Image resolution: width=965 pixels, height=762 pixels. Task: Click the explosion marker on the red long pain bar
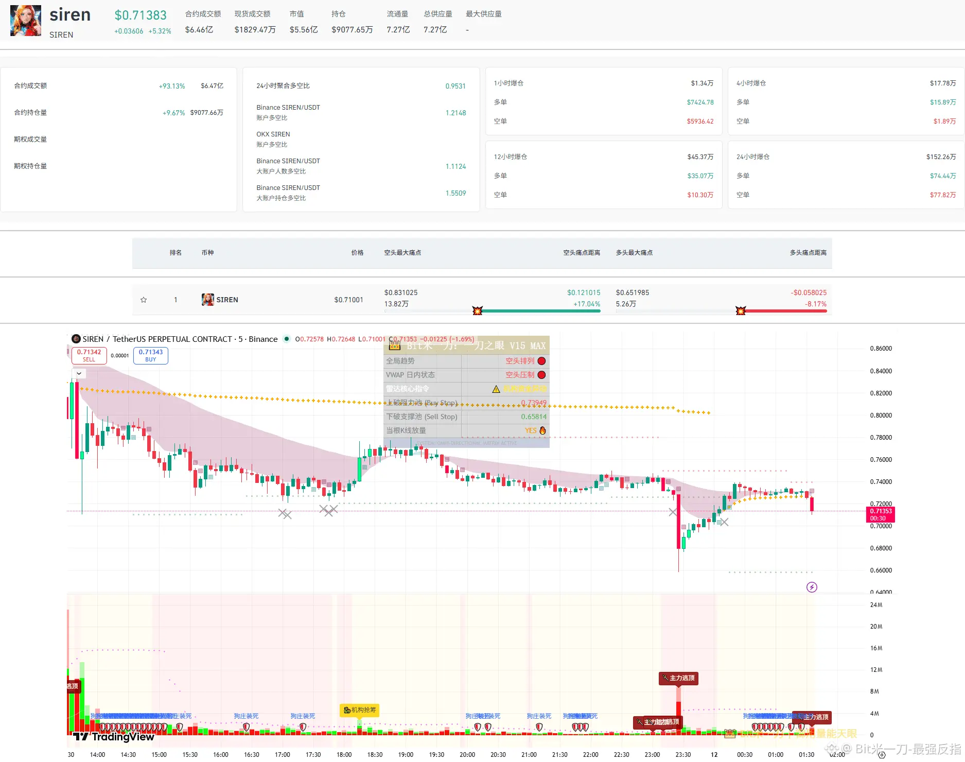741,310
